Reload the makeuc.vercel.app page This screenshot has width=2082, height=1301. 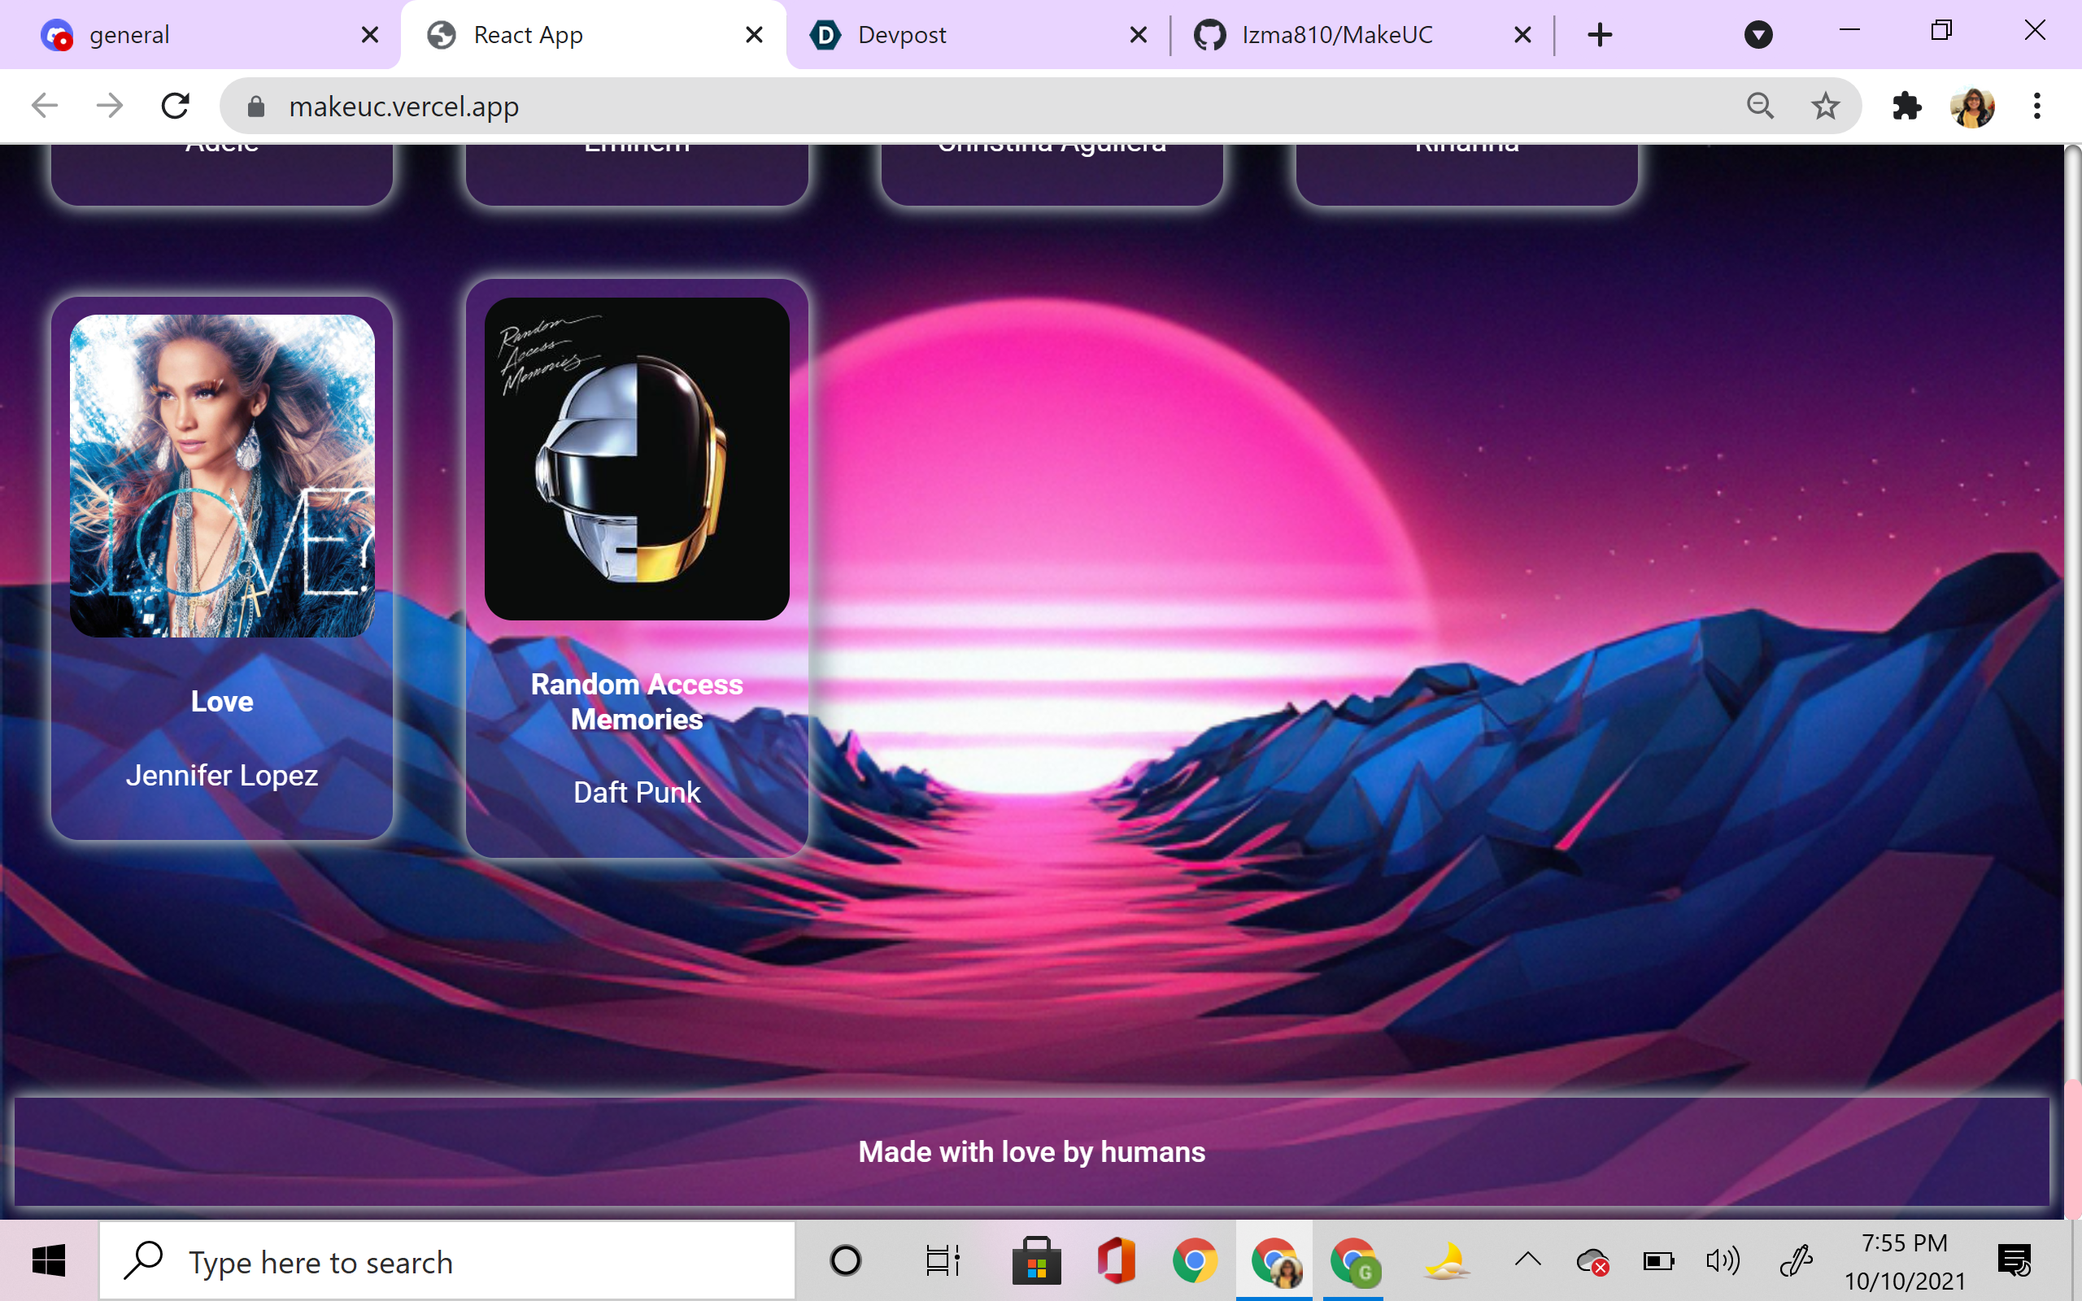pyautogui.click(x=176, y=106)
